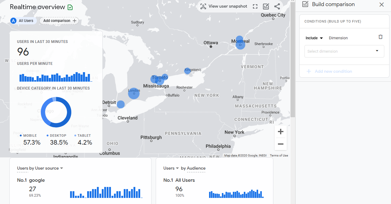Viewport: 391px width, 204px height.
Task: Click the Map data ©2020 Google attribution
Action: 245,156
